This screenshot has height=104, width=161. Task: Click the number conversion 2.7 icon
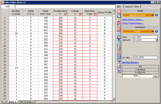(x=119, y=53)
